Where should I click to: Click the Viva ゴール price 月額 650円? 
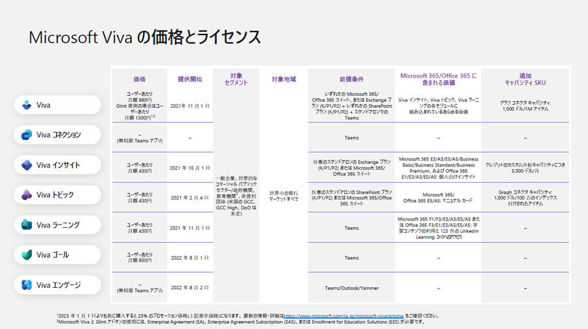point(140,257)
